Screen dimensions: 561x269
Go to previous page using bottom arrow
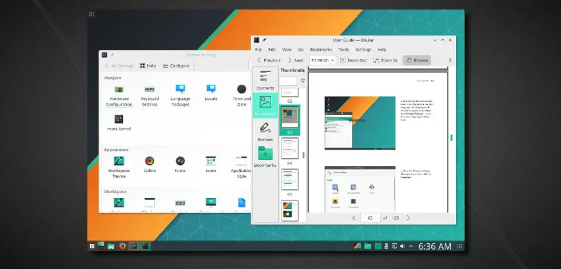(354, 218)
